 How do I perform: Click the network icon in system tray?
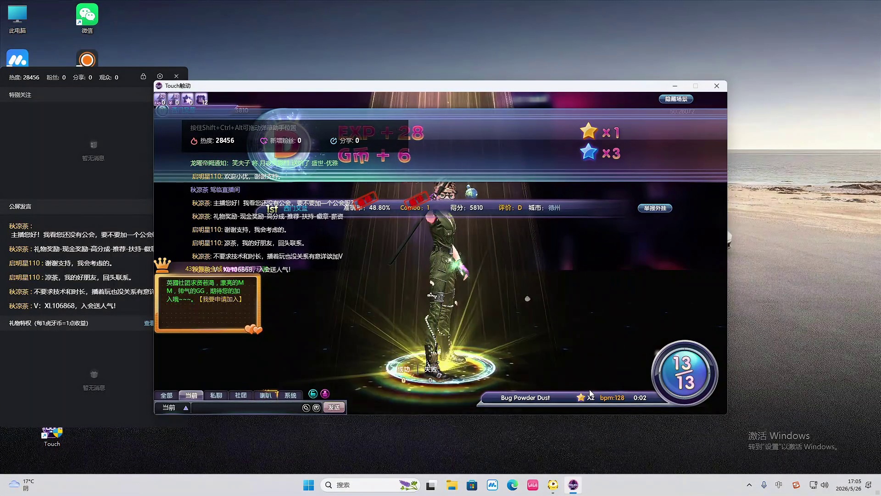[x=813, y=485]
